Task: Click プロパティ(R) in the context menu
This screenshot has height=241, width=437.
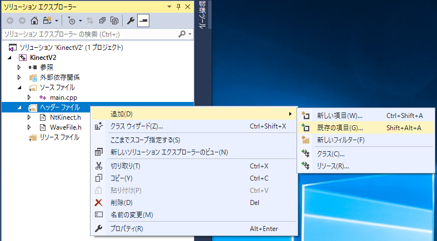Action: pyautogui.click(x=127, y=228)
